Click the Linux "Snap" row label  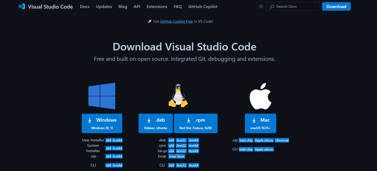[162, 156]
